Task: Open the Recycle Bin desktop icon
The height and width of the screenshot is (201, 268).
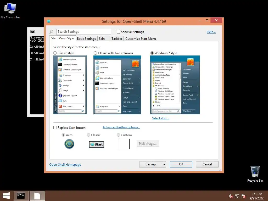Action: [x=255, y=174]
